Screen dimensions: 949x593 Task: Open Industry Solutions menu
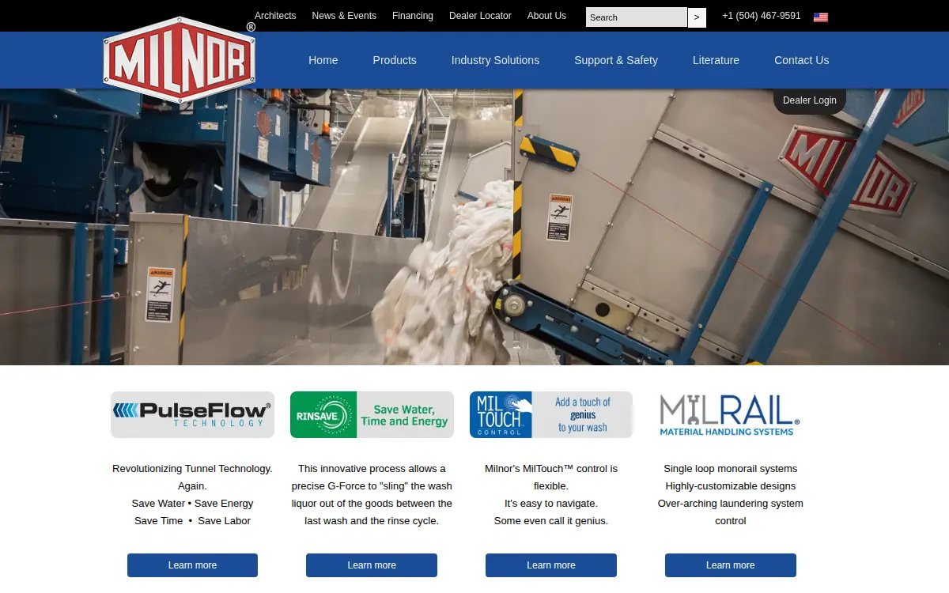click(x=495, y=60)
